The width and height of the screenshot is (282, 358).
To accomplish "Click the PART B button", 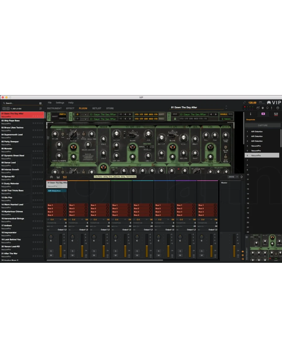I will point(62,119).
